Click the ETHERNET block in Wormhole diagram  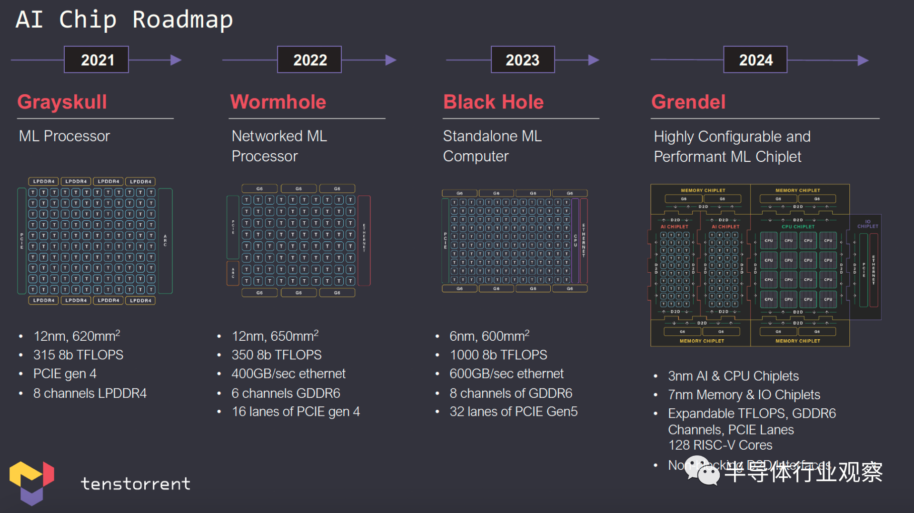pyautogui.click(x=364, y=240)
